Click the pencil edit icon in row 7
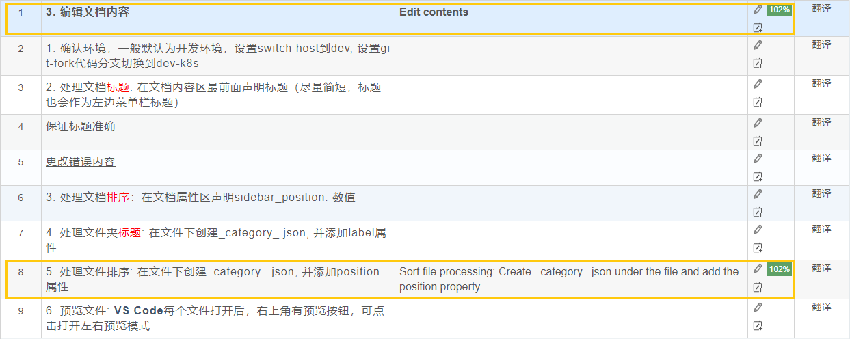This screenshot has width=850, height=339. (x=757, y=230)
